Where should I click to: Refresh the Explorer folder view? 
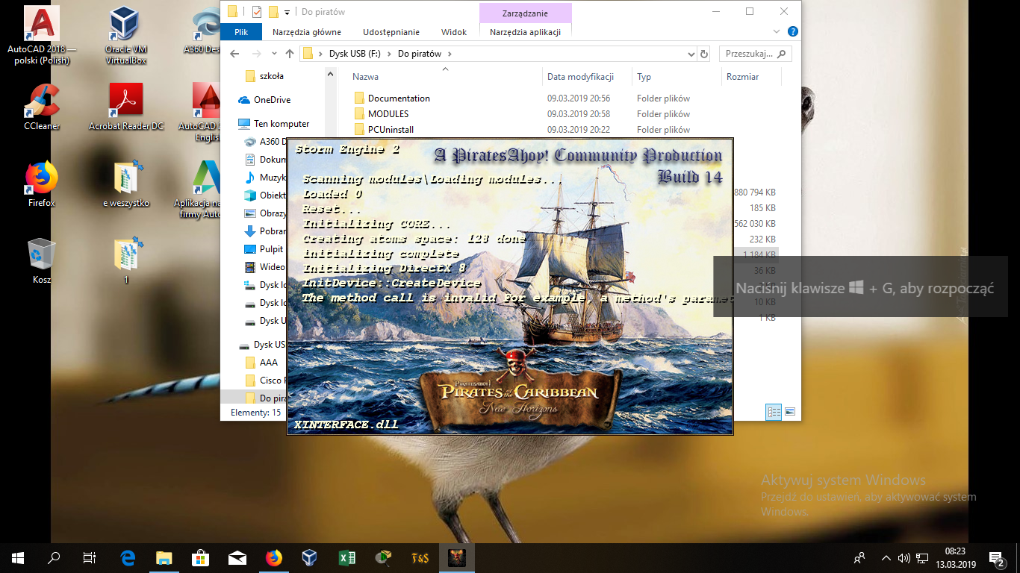[x=703, y=54]
